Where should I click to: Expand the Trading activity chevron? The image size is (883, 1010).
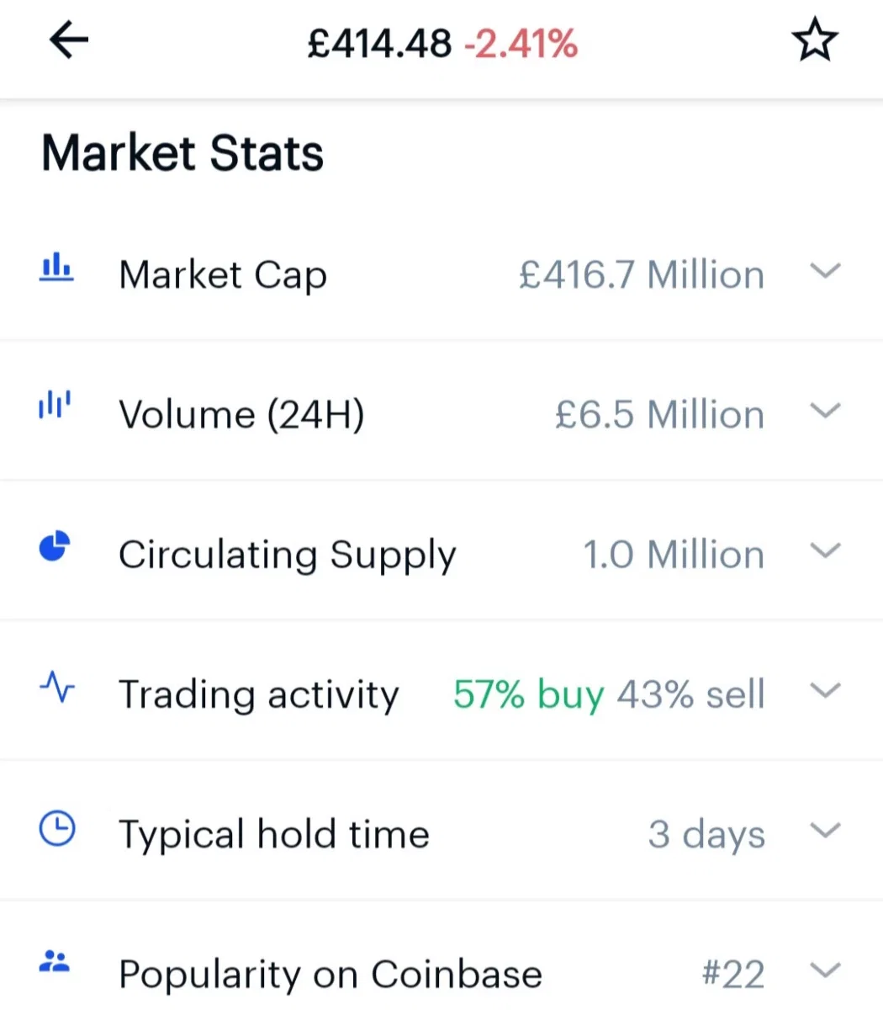pos(825,691)
